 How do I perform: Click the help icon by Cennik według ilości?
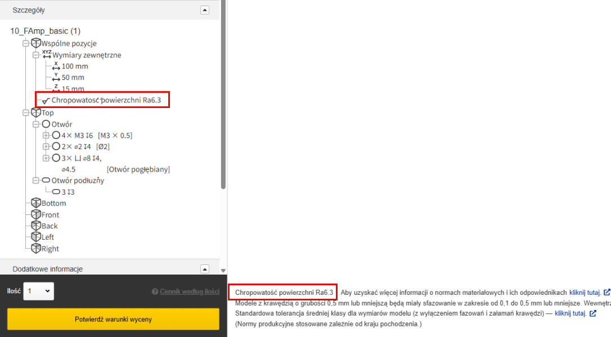click(155, 292)
